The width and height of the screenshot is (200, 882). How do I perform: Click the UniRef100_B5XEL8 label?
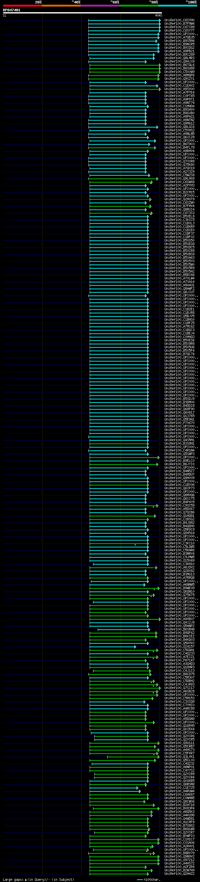click(x=179, y=217)
